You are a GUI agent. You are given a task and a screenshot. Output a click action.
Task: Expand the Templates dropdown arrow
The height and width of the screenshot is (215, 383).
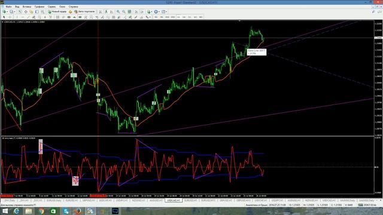[166, 11]
